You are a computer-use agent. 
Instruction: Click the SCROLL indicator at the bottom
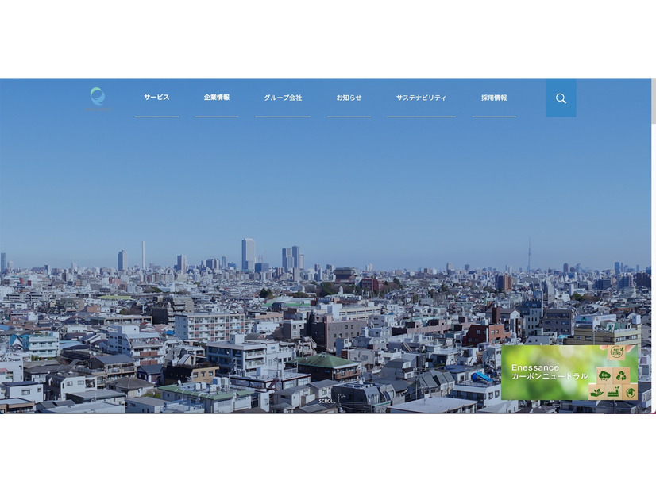coord(327,401)
